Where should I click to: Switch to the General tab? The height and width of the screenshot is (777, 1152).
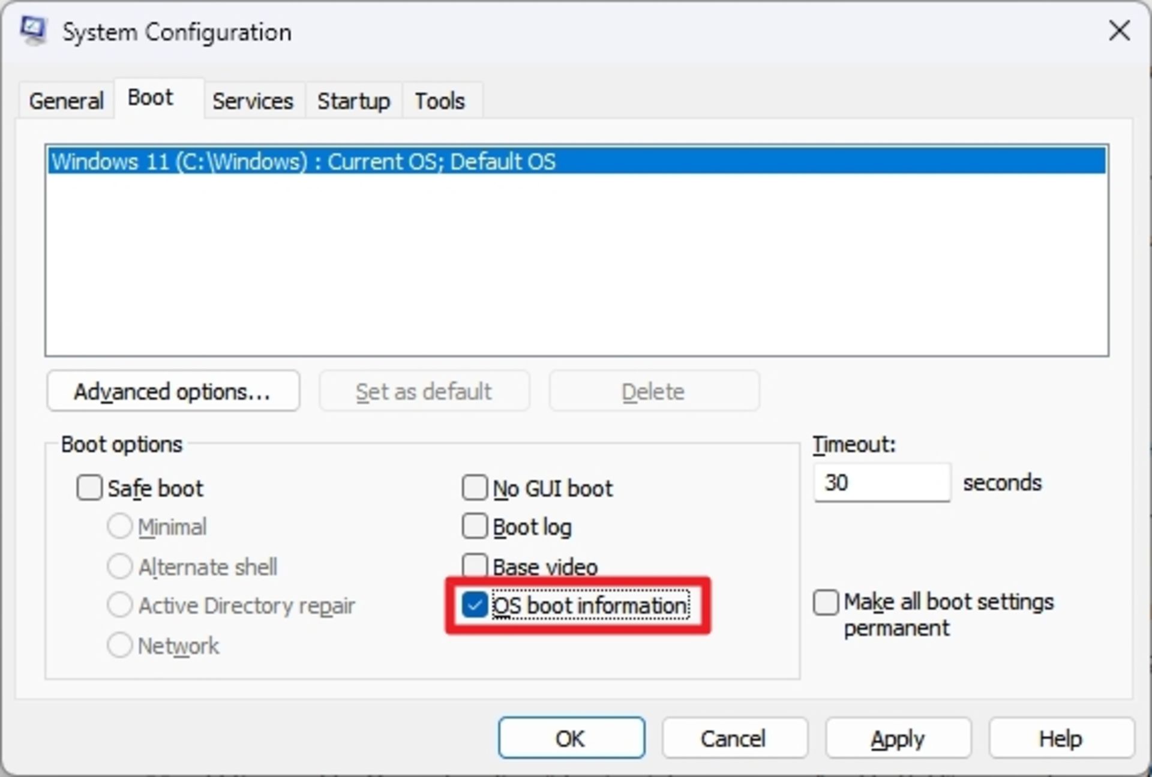[x=65, y=100]
